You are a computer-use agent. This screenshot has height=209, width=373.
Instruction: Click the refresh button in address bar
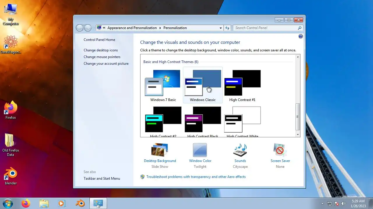pos(228,28)
